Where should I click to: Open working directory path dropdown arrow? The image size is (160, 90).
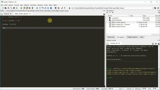153,8
